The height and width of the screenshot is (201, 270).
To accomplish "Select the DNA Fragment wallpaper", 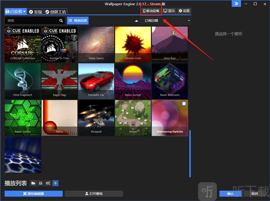I will coord(23,81).
